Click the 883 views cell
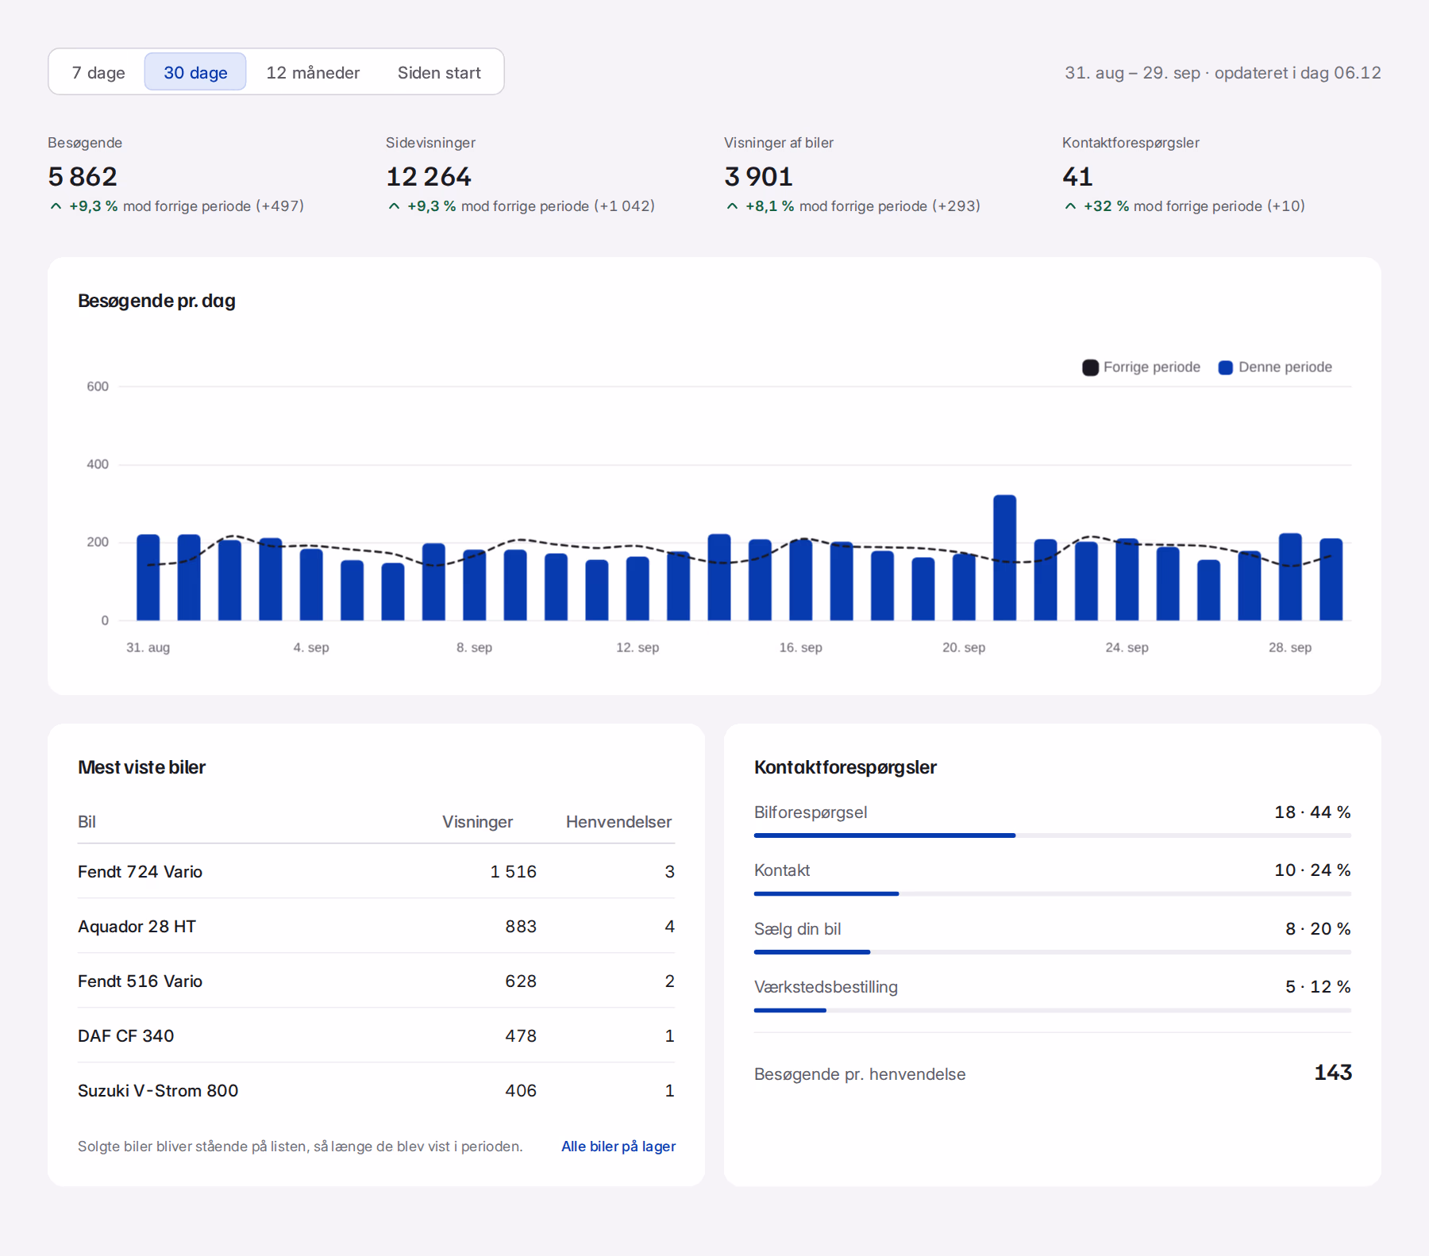Image resolution: width=1429 pixels, height=1256 pixels. (521, 926)
